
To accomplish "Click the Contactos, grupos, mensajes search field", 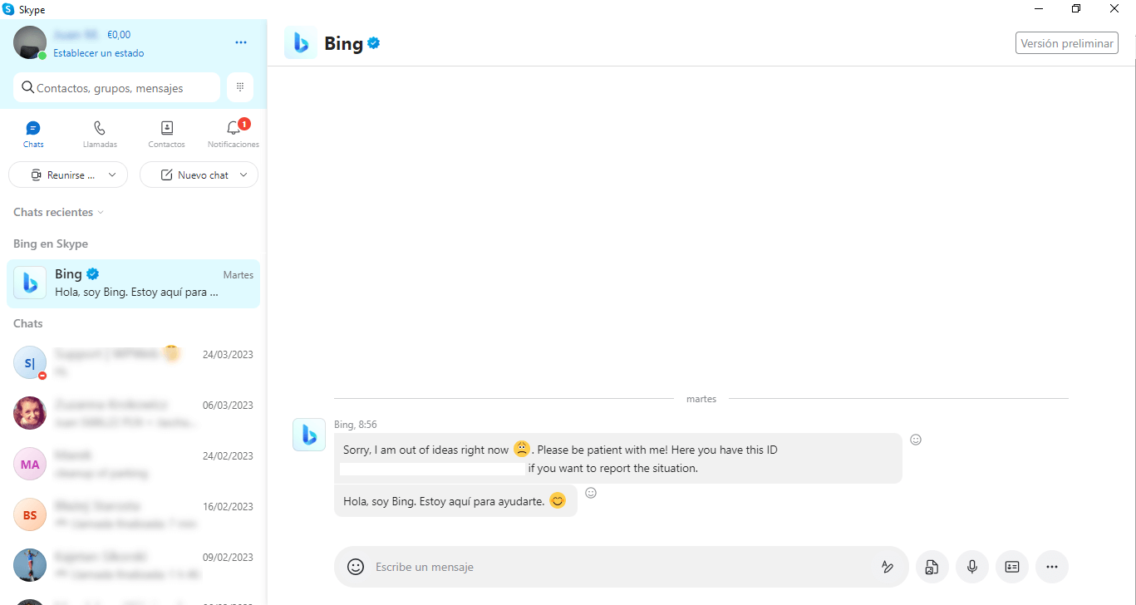I will tap(117, 87).
